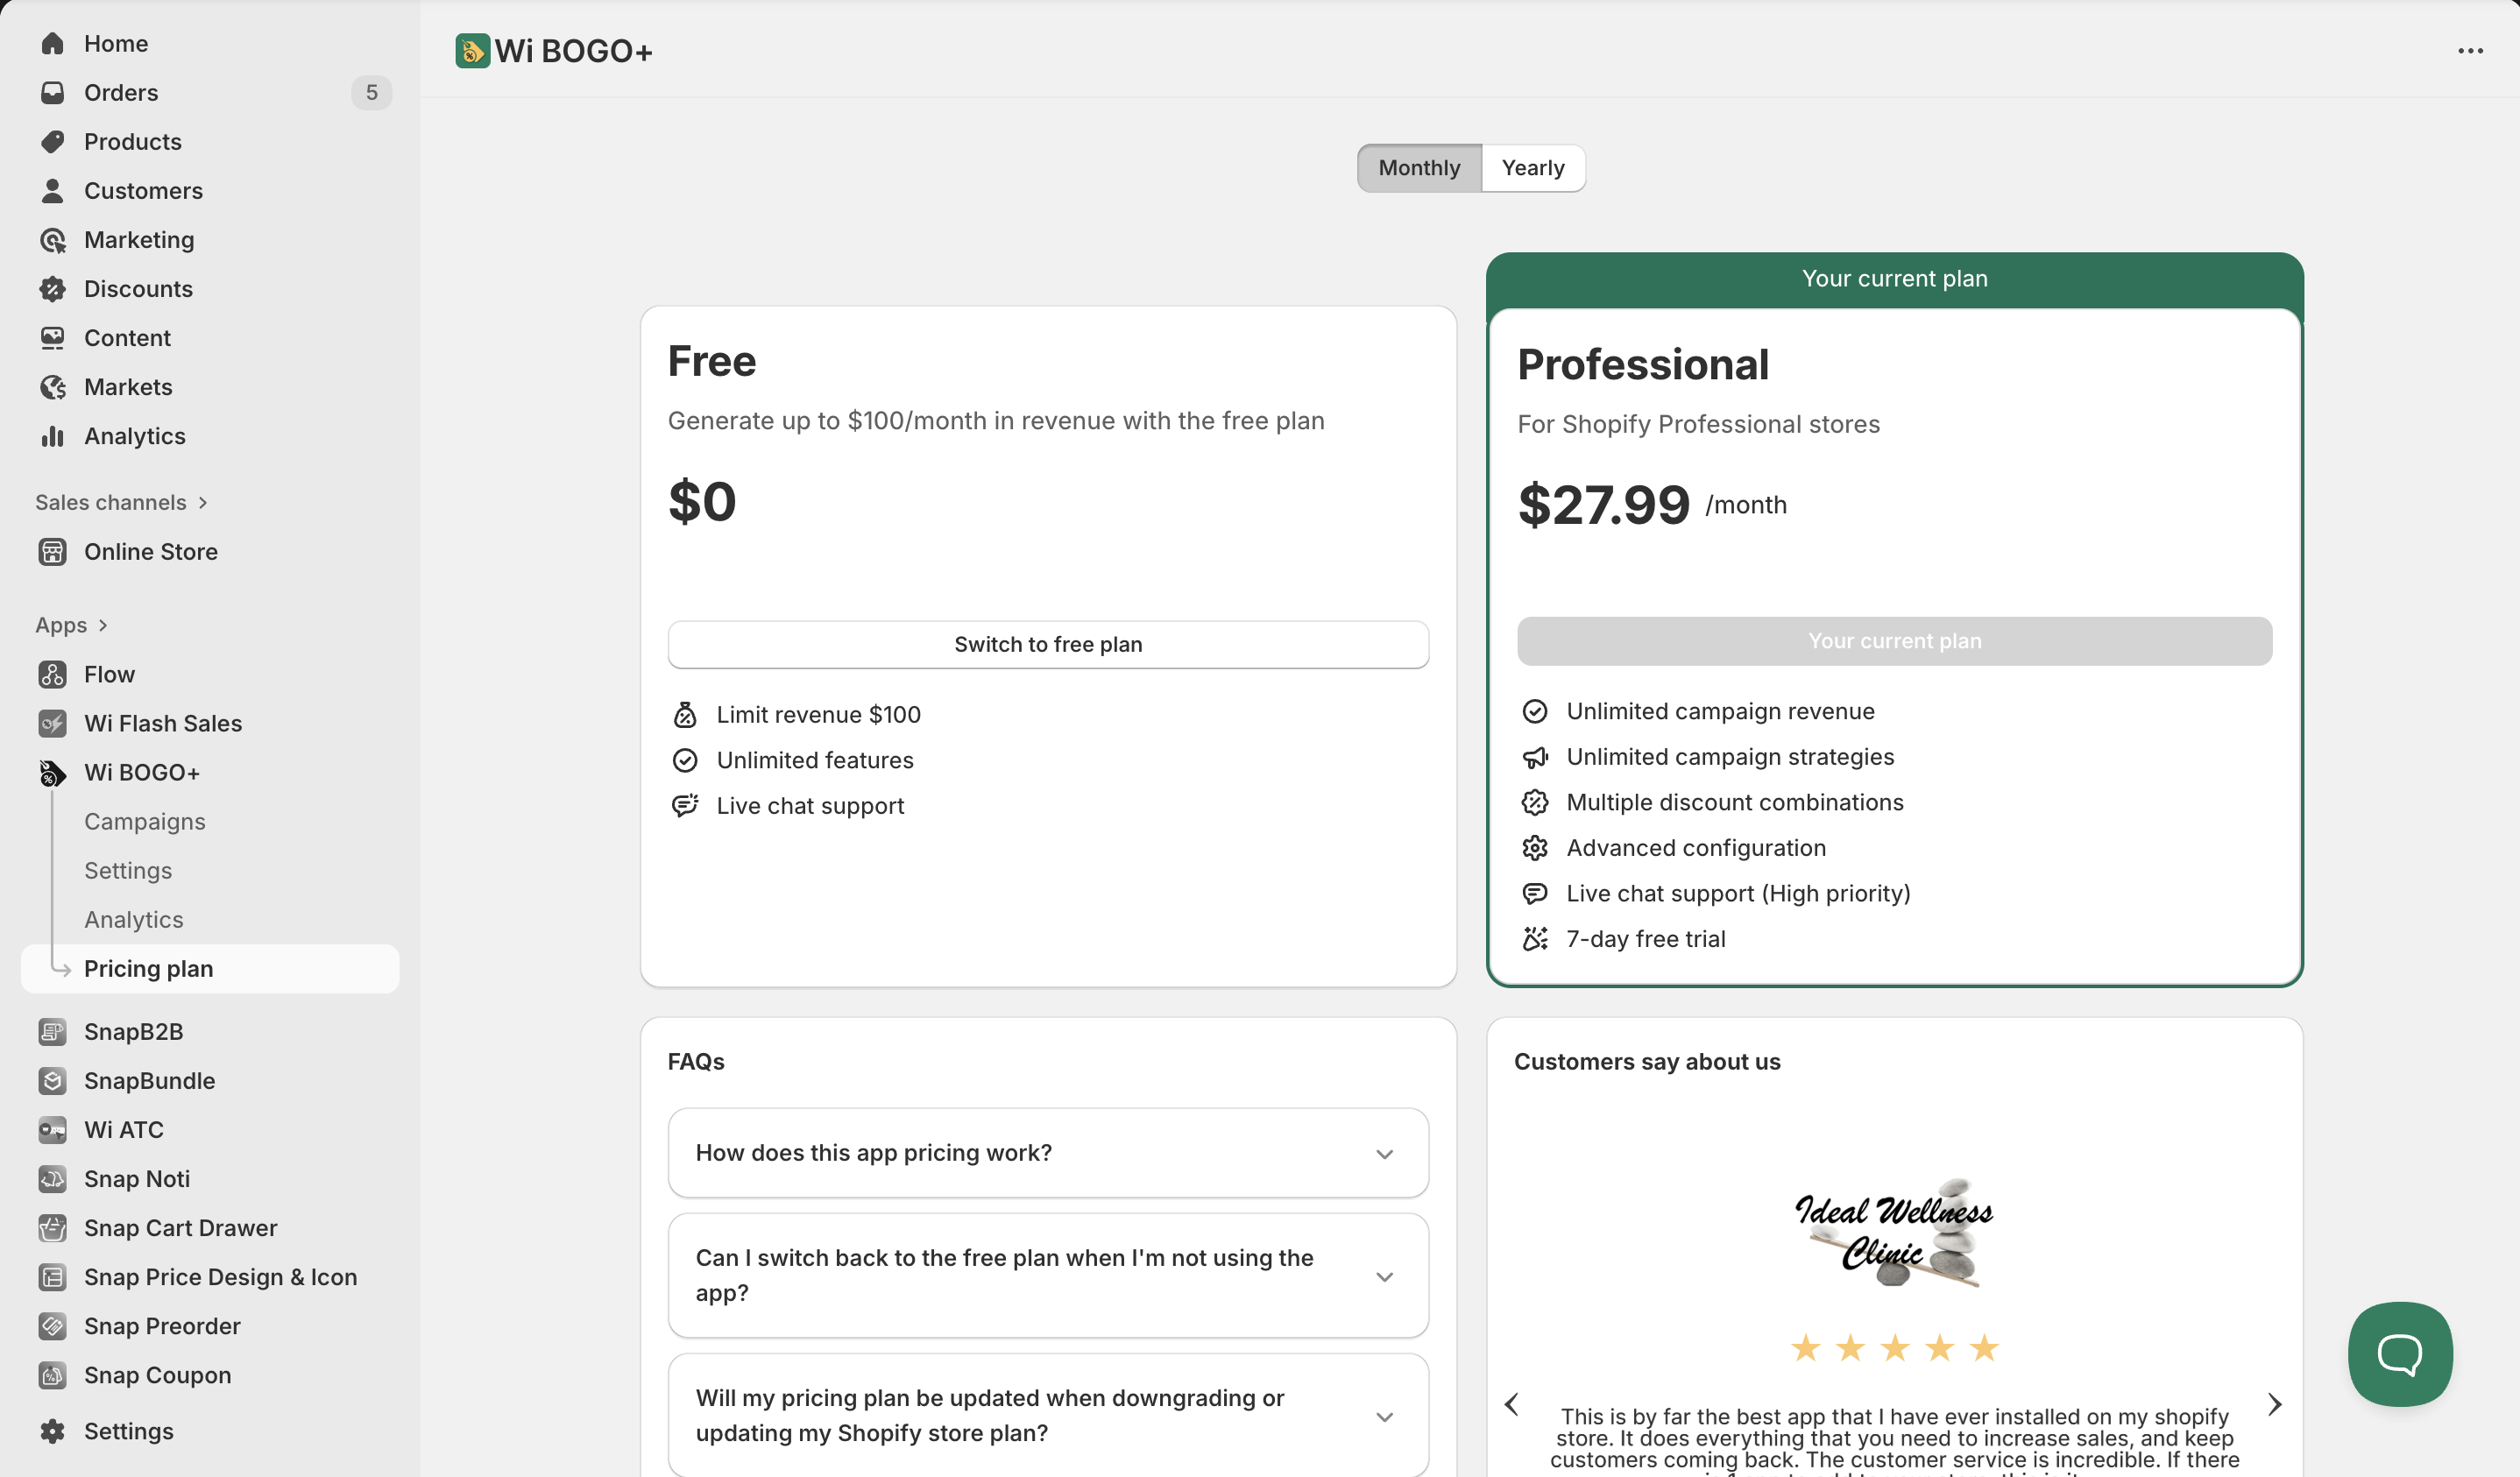Click the Wi Flash Sales app icon

52,723
